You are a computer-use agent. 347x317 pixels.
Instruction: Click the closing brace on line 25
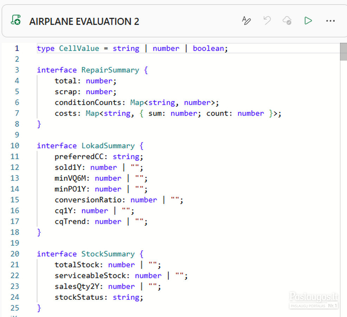39,308
